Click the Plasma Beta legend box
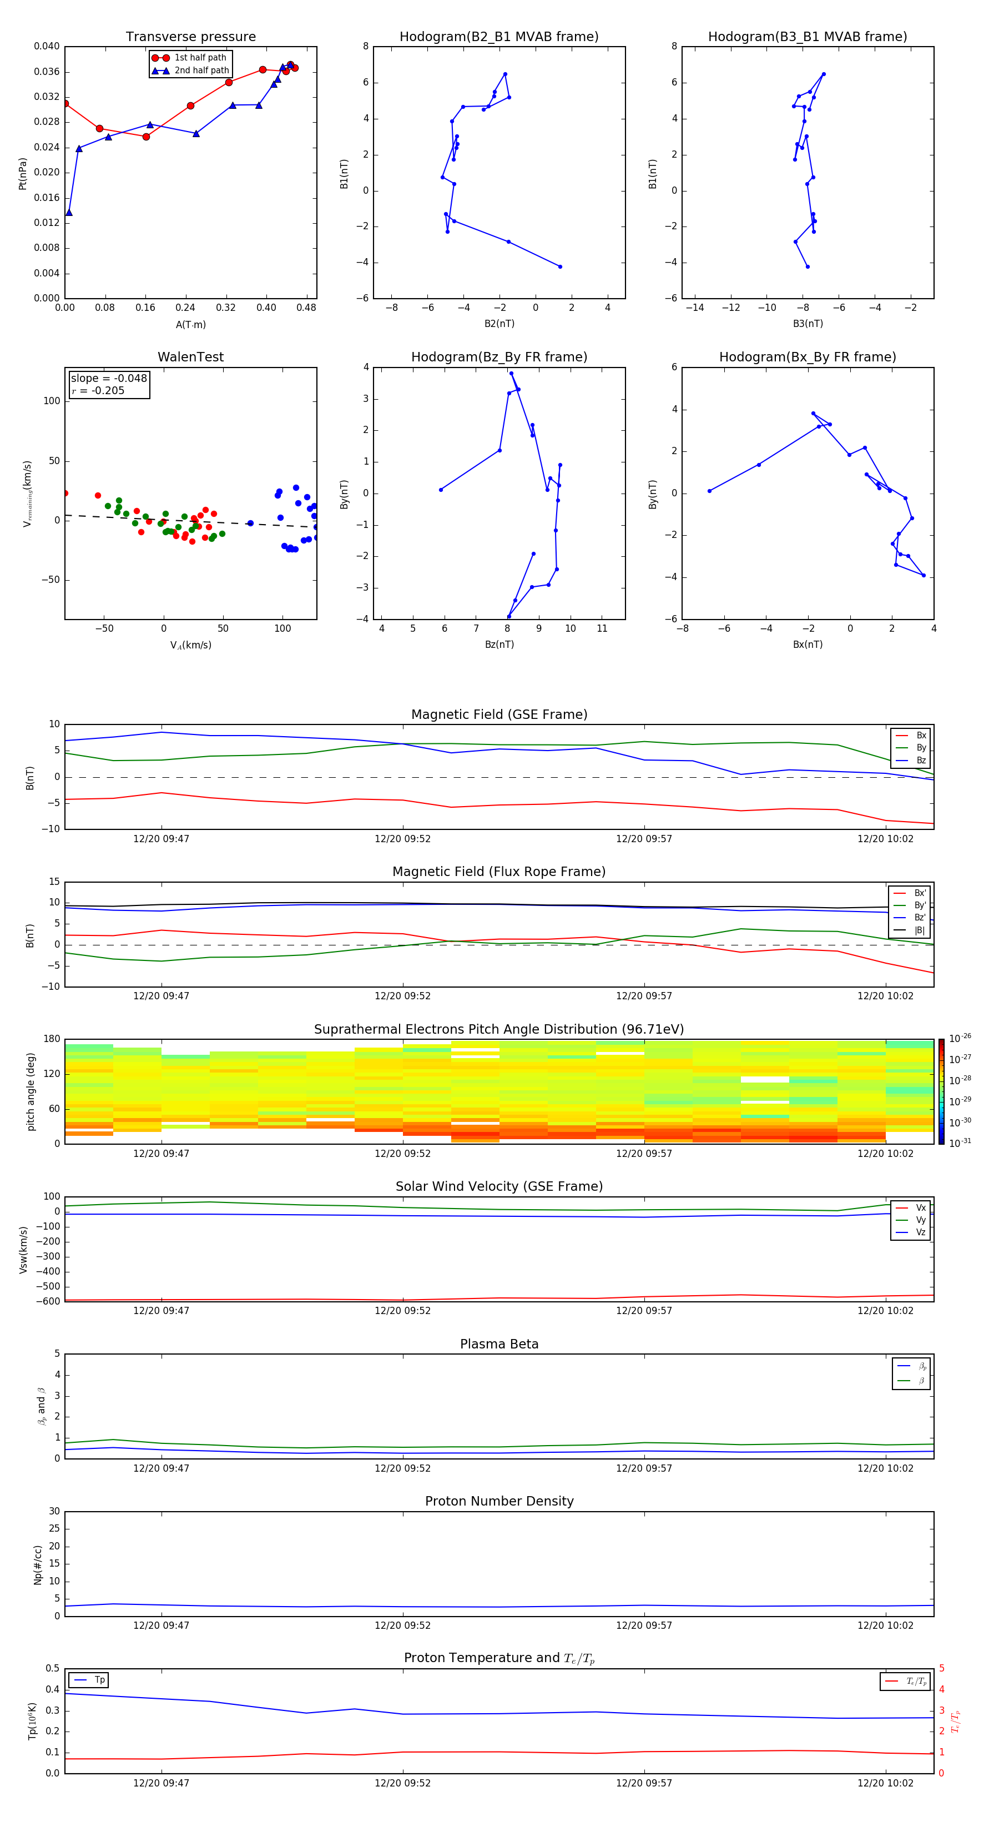999x1832 pixels. (911, 1373)
